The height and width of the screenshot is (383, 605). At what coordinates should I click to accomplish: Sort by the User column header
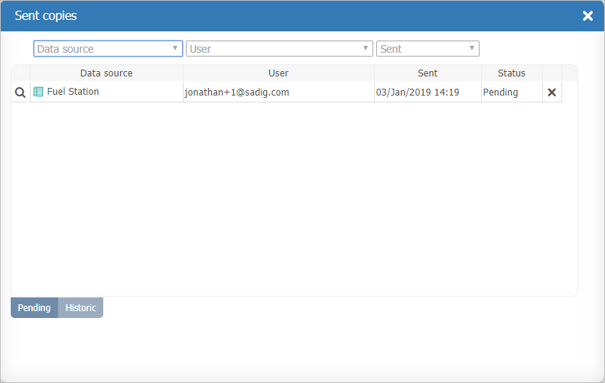tap(278, 73)
